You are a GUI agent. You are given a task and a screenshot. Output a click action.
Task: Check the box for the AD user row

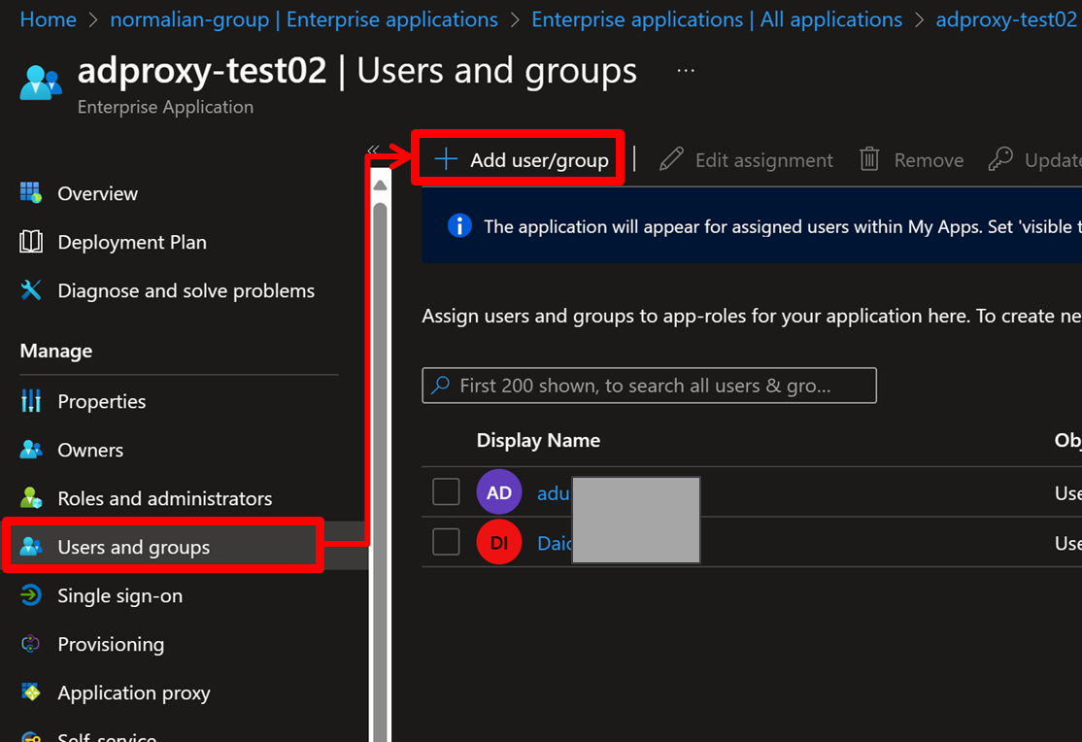point(446,492)
